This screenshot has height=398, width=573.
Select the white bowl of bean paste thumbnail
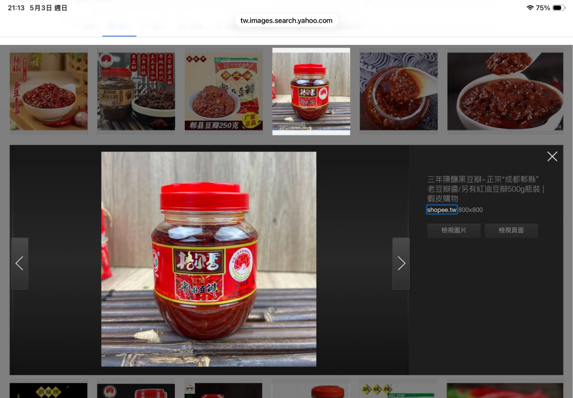pos(505,91)
